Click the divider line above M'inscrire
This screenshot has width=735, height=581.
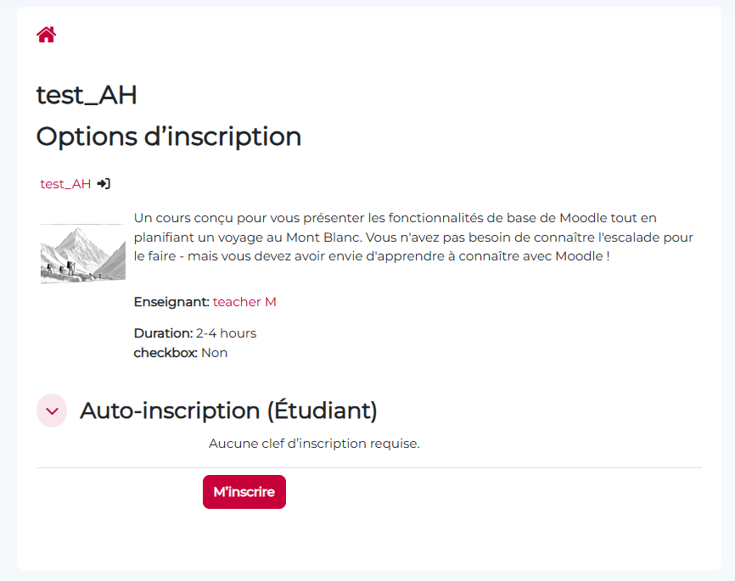[x=368, y=467]
